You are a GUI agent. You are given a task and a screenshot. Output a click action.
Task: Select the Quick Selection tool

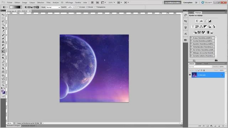(3, 25)
